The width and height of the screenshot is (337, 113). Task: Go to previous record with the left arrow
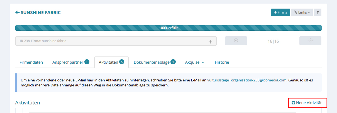(x=236, y=41)
